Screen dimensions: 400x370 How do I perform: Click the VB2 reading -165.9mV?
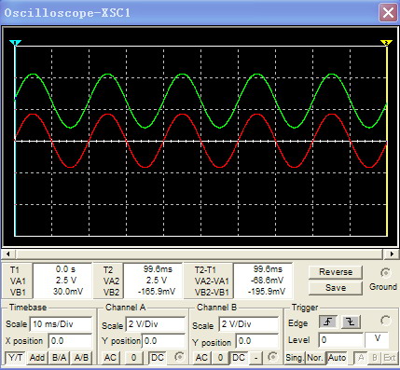click(x=157, y=292)
